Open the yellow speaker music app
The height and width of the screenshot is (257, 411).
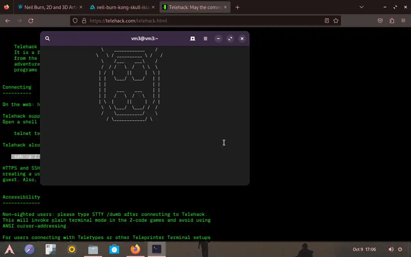72,249
